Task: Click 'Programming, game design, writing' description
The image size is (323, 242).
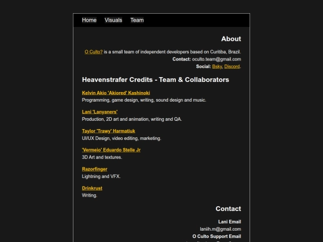Action: [144, 100]
